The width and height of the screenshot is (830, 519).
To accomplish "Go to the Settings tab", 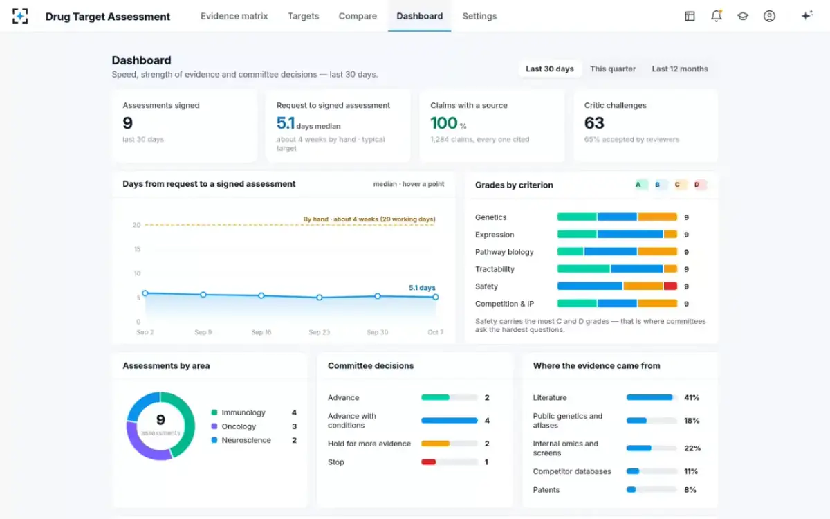I will point(479,16).
